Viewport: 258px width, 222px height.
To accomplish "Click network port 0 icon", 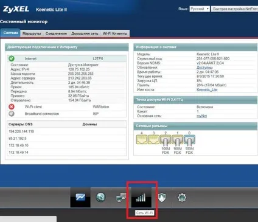I will (189, 140).
